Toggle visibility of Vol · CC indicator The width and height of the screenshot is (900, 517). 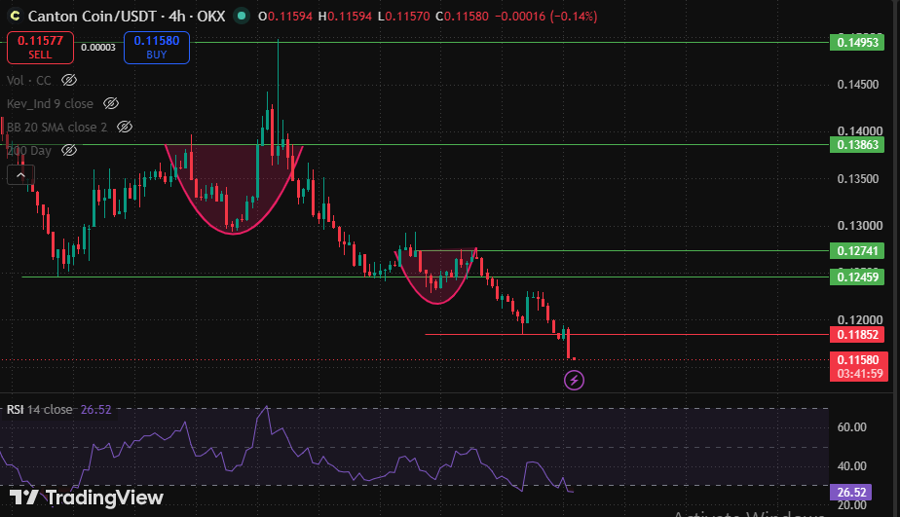coord(69,80)
